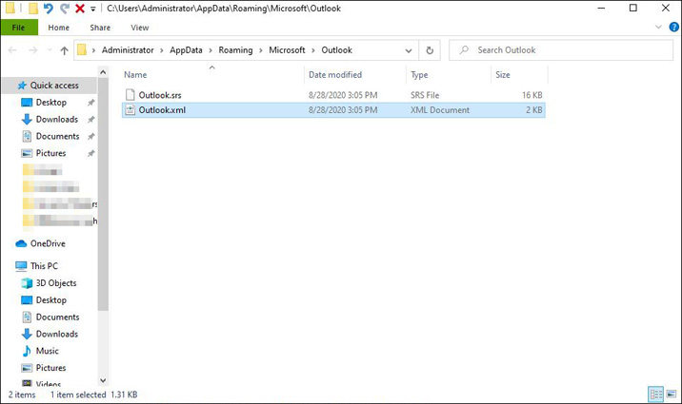Expand the ribbon with the chevron
Viewport: 682px width, 404px height.
(658, 27)
